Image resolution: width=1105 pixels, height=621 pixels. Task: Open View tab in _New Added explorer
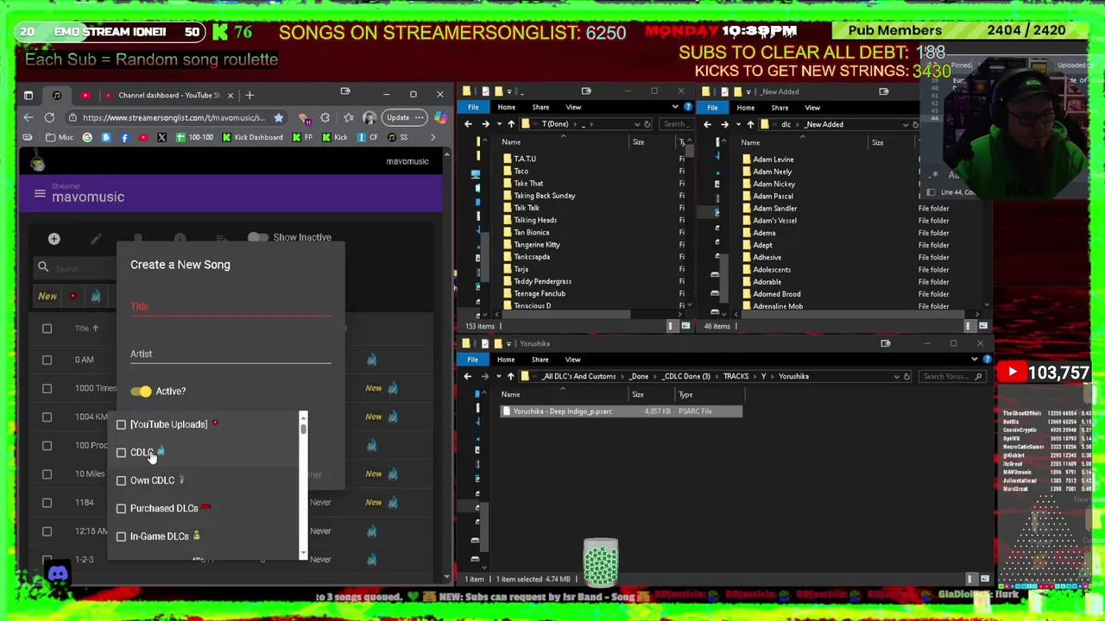(x=812, y=108)
